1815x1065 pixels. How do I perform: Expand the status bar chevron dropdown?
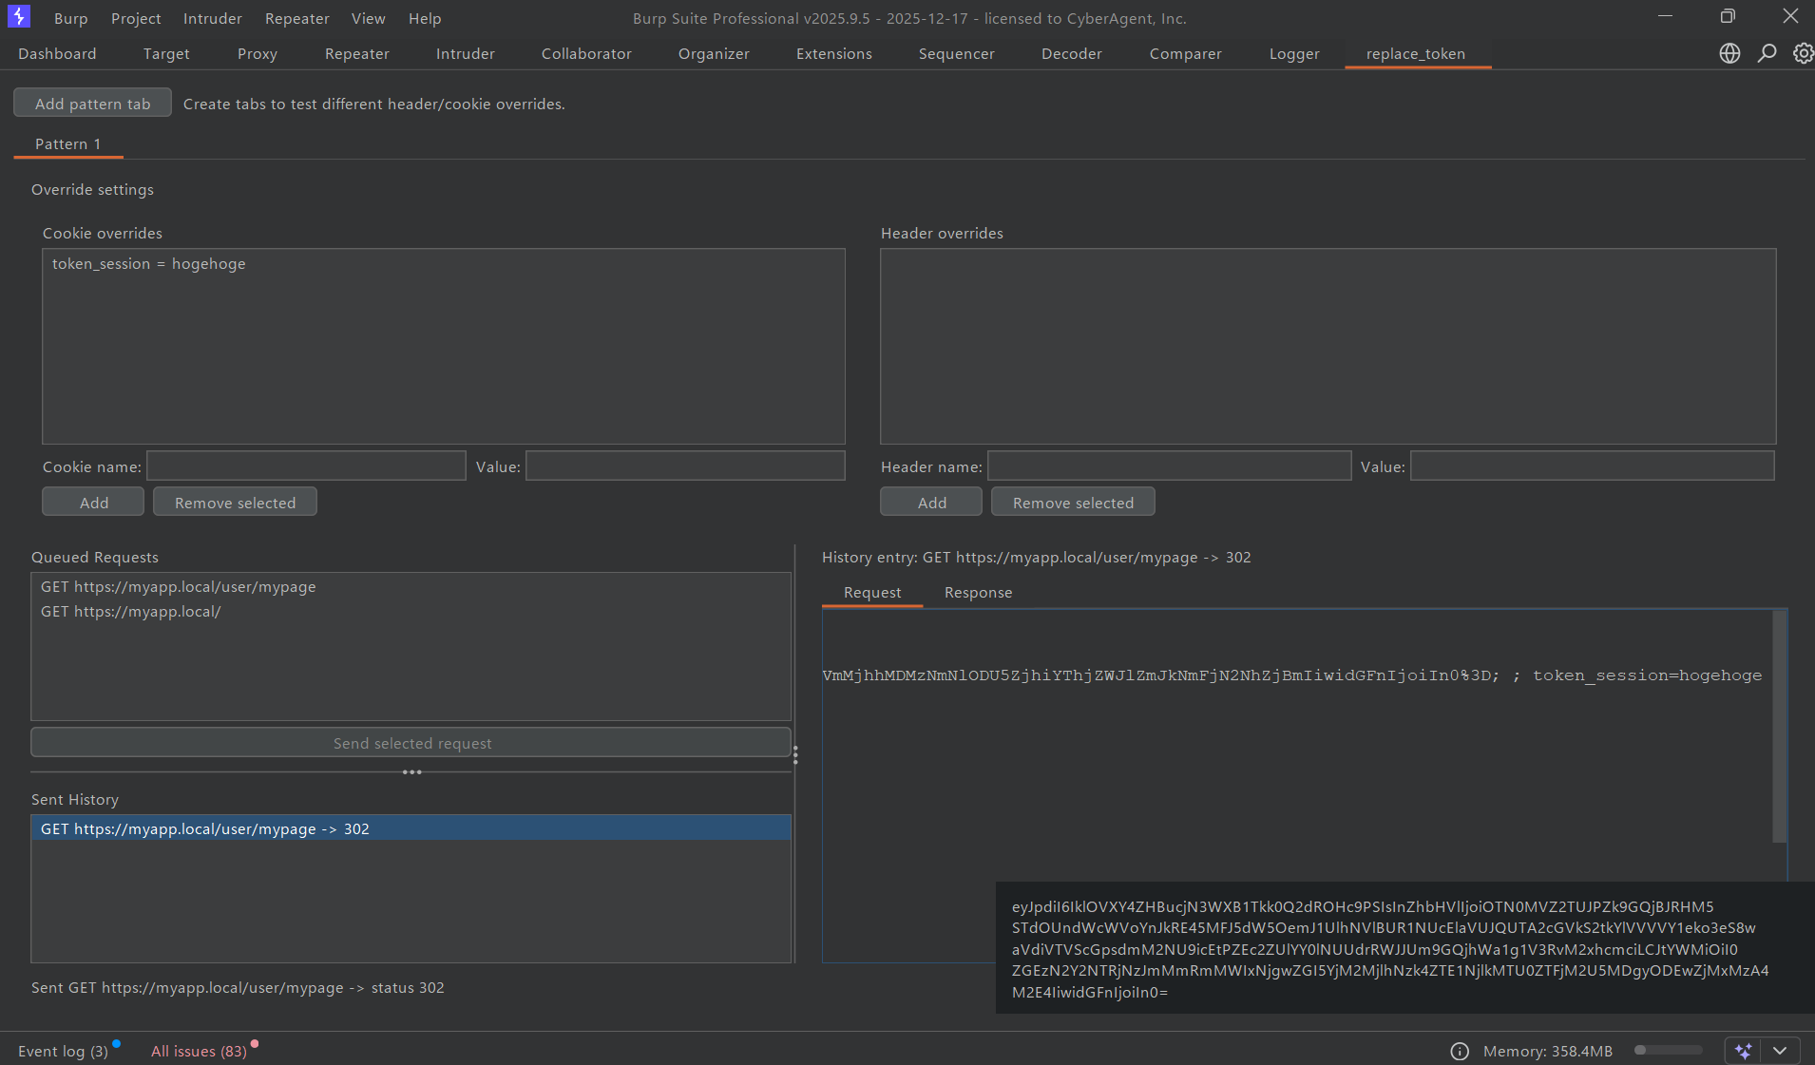[x=1780, y=1051]
